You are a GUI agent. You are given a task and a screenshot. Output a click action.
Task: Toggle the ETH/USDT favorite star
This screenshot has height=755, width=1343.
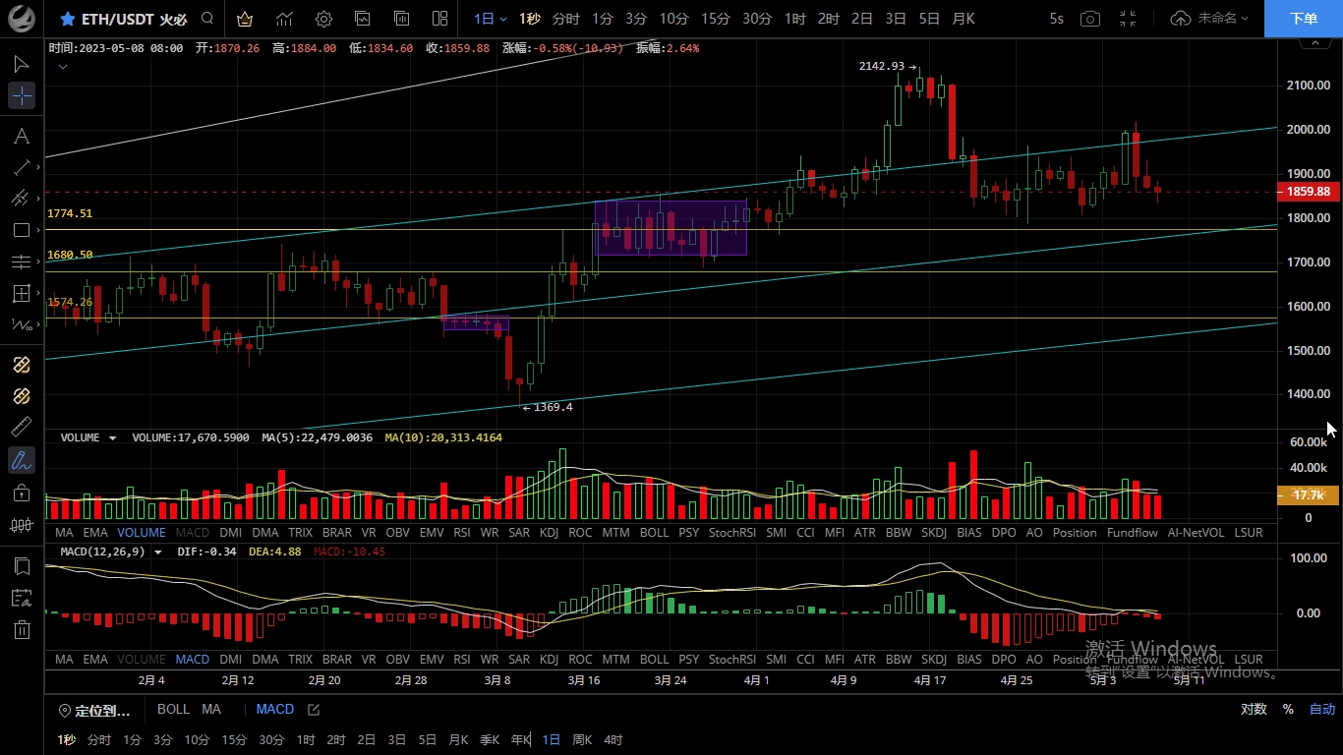point(67,19)
